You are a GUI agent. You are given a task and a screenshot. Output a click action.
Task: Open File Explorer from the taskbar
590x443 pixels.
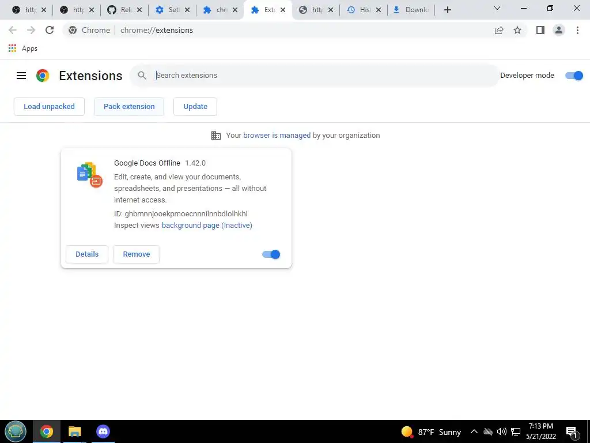(74, 431)
